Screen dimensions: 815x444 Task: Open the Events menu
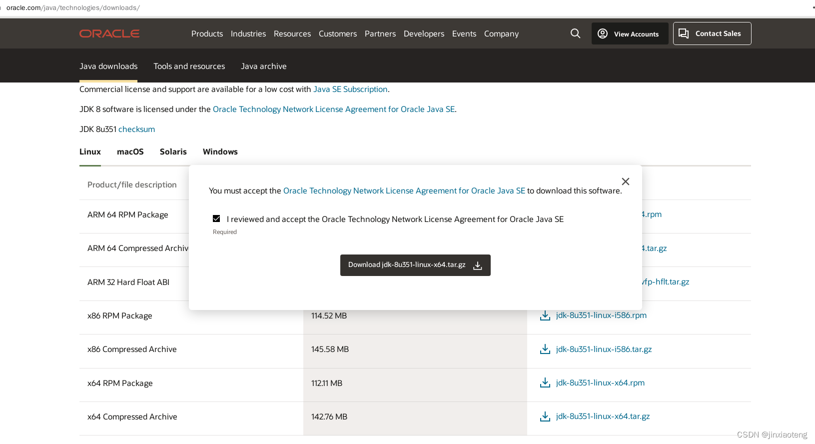click(464, 33)
